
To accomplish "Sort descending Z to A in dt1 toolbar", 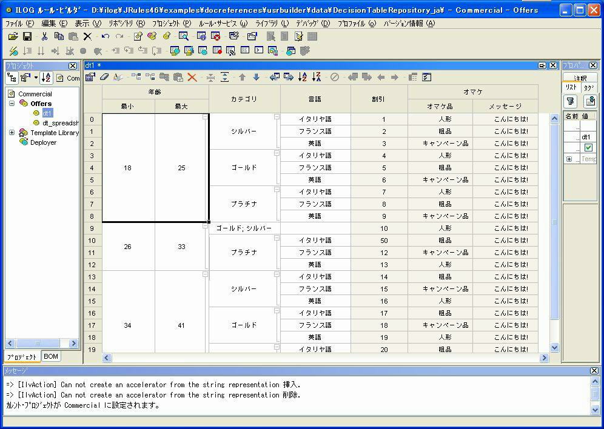I will pyautogui.click(x=317, y=78).
